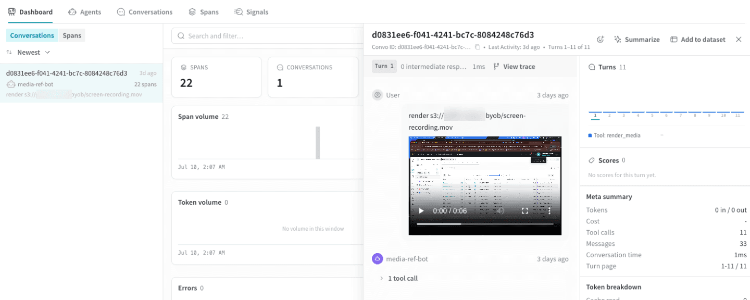Click the '22 spans' text in sidebar

(x=145, y=84)
